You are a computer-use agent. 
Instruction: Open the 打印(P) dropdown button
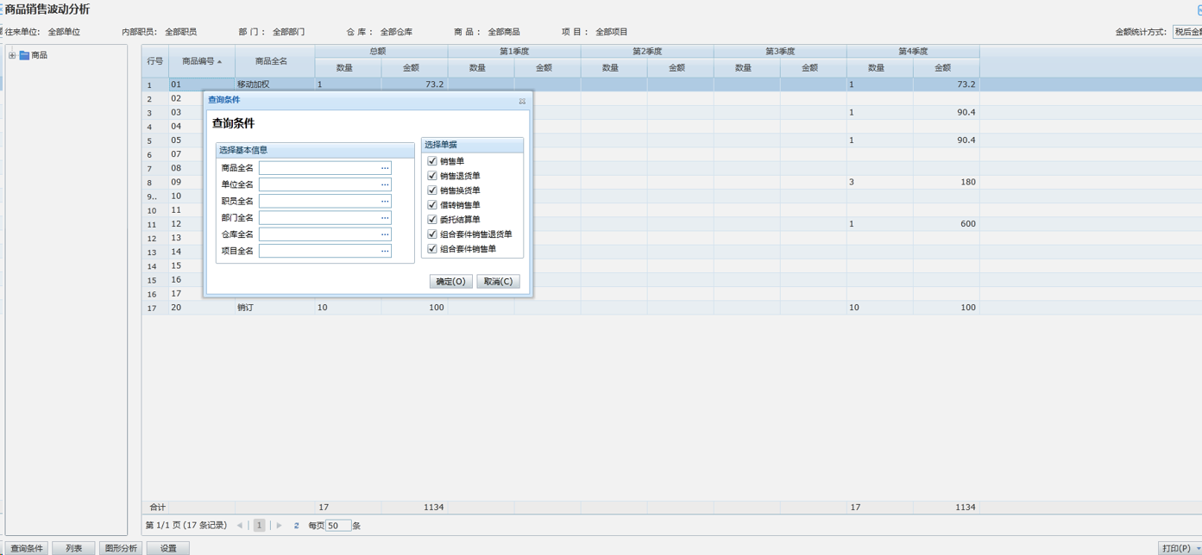pyautogui.click(x=1179, y=548)
